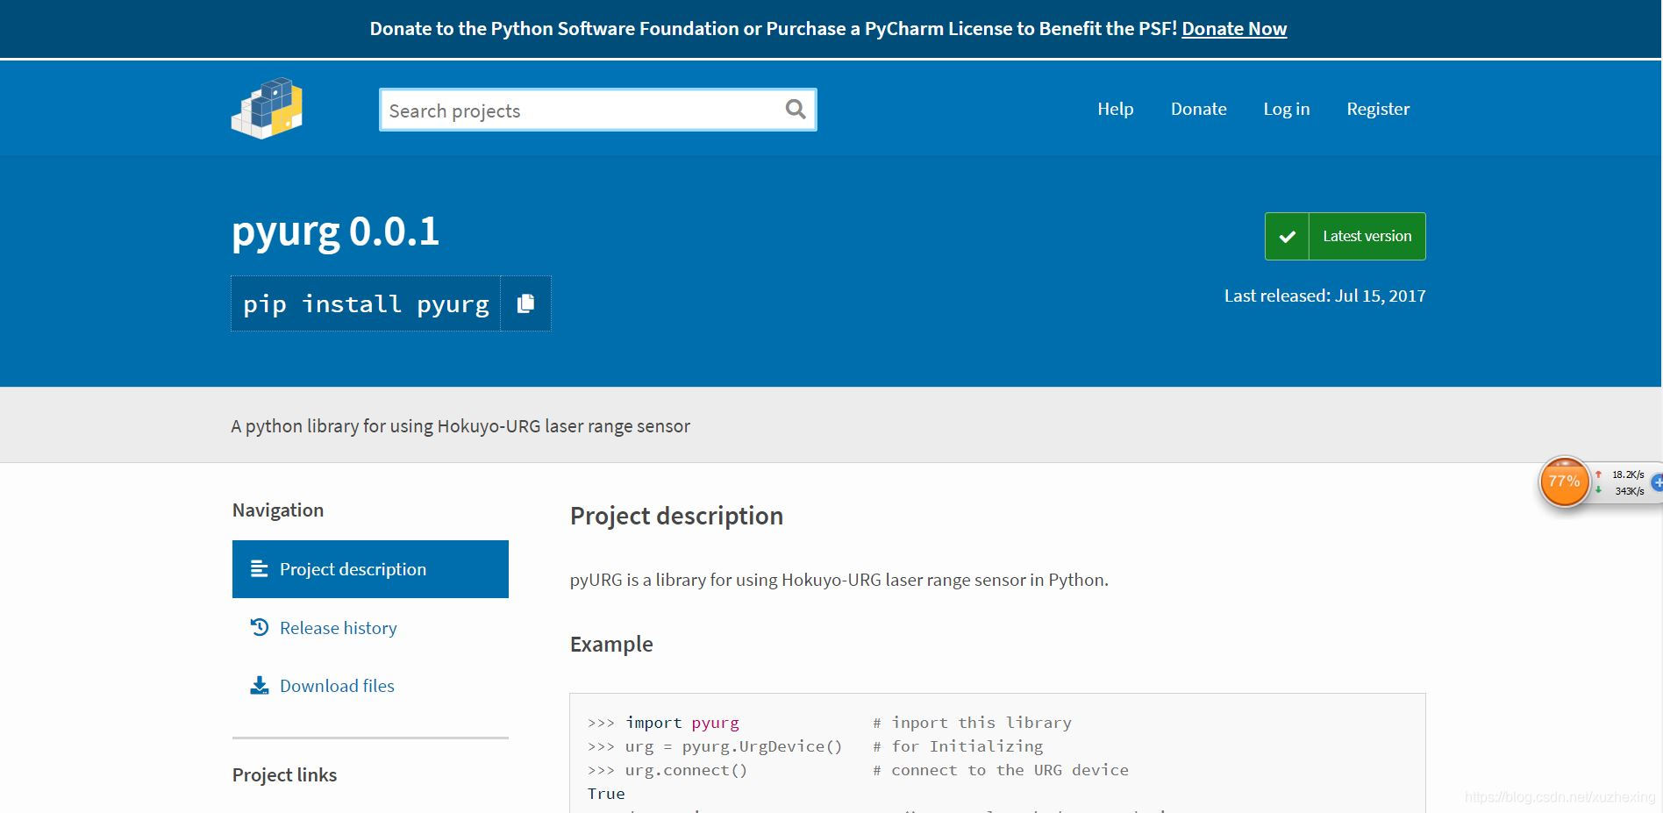1663x813 pixels.
Task: Click the Release history clock icon
Action: tap(259, 627)
